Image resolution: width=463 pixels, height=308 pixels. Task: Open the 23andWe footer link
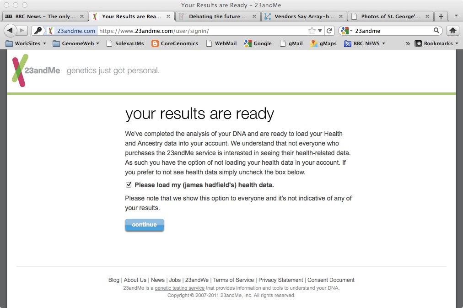(197, 280)
